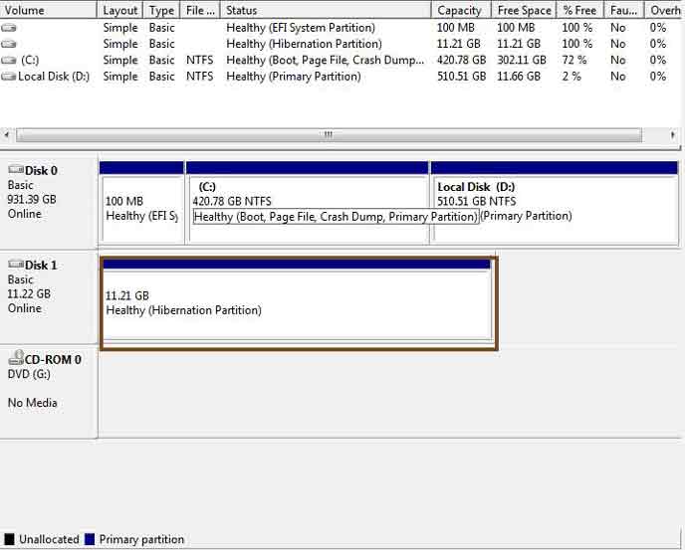Click the 'Primary partition' legend label
685x550 pixels.
pyautogui.click(x=141, y=539)
